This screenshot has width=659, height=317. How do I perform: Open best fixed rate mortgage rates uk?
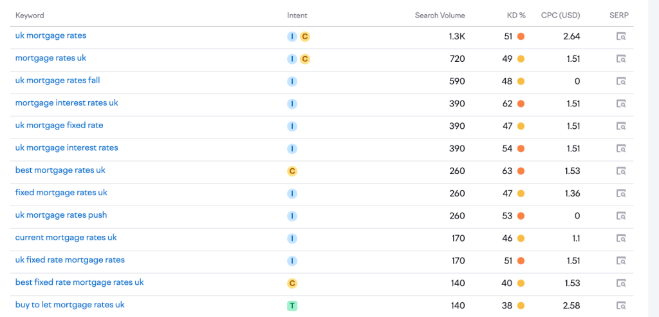(x=80, y=282)
